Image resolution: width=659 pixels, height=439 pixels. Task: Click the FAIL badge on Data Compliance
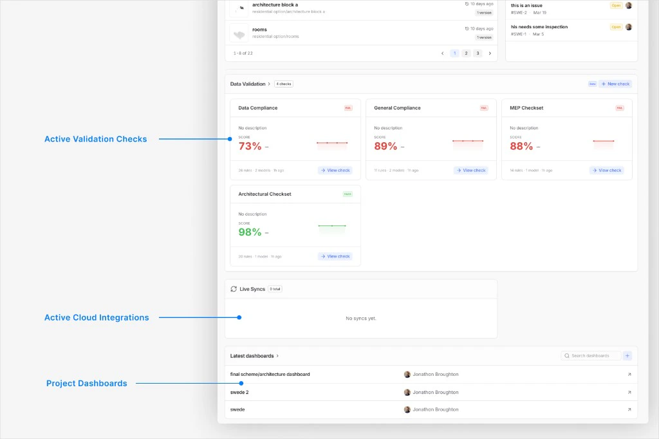point(348,108)
